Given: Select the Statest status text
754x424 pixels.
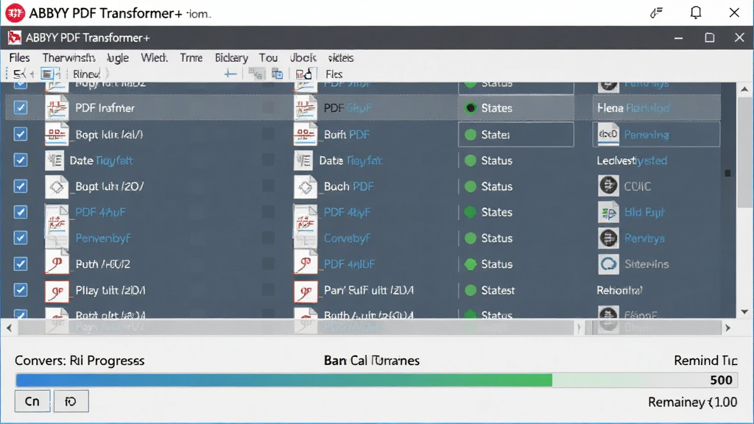Looking at the screenshot, I should [x=498, y=290].
